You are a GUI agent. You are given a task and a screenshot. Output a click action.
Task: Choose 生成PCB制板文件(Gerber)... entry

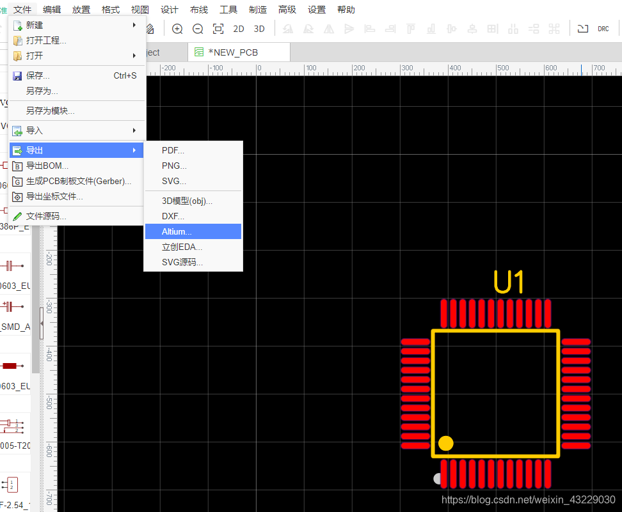[77, 181]
